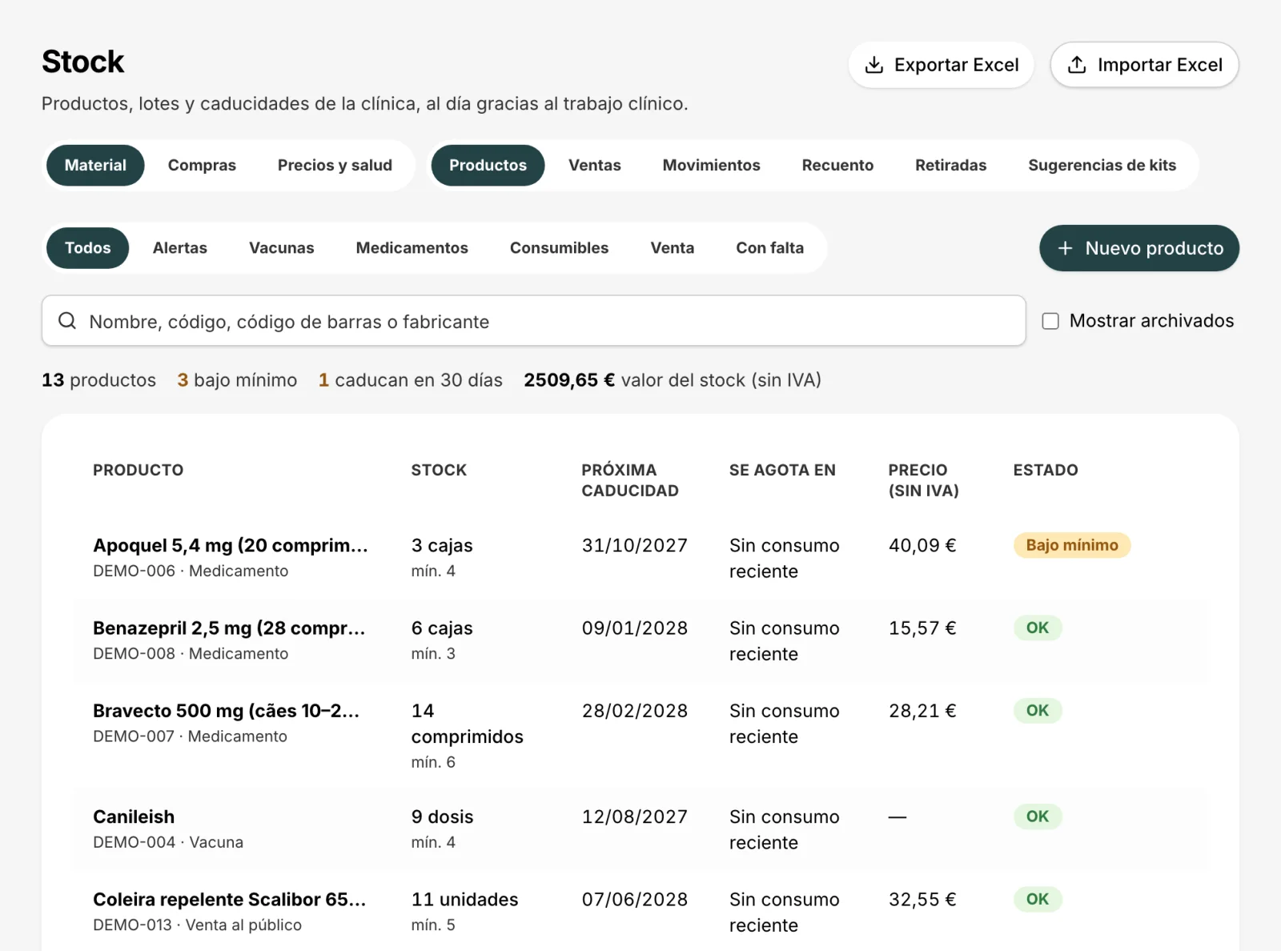Click the 1 caducan en 30 días summary
Viewport: 1281px width, 951px height.
tap(411, 380)
